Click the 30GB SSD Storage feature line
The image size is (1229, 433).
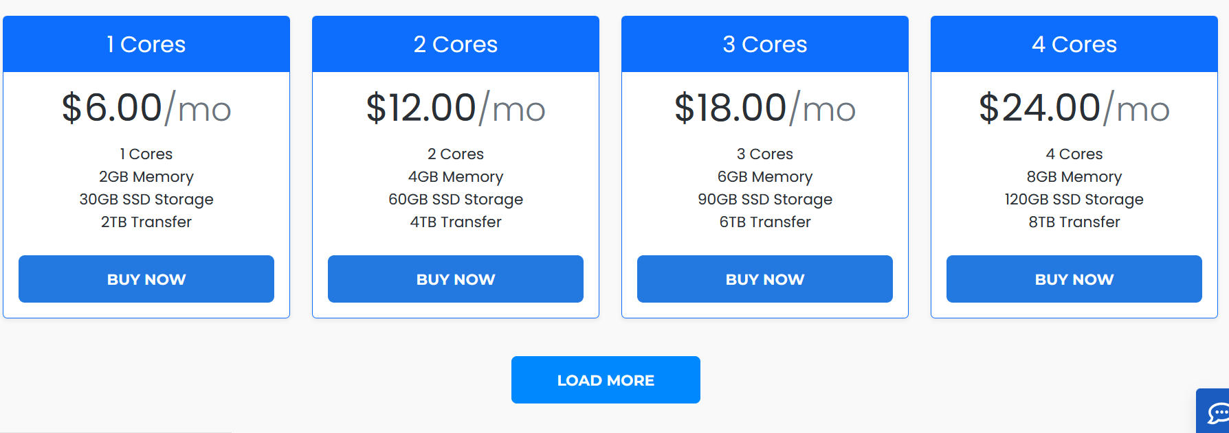coord(146,200)
